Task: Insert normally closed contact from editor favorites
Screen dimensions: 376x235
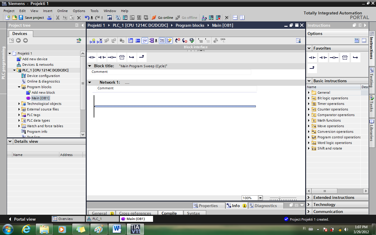Action: click(x=102, y=57)
